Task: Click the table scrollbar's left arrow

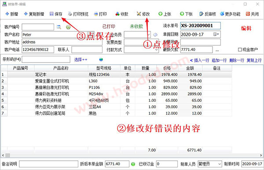Action: (x=3, y=155)
